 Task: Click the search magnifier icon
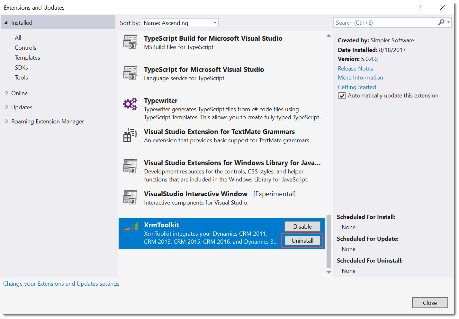pos(441,22)
